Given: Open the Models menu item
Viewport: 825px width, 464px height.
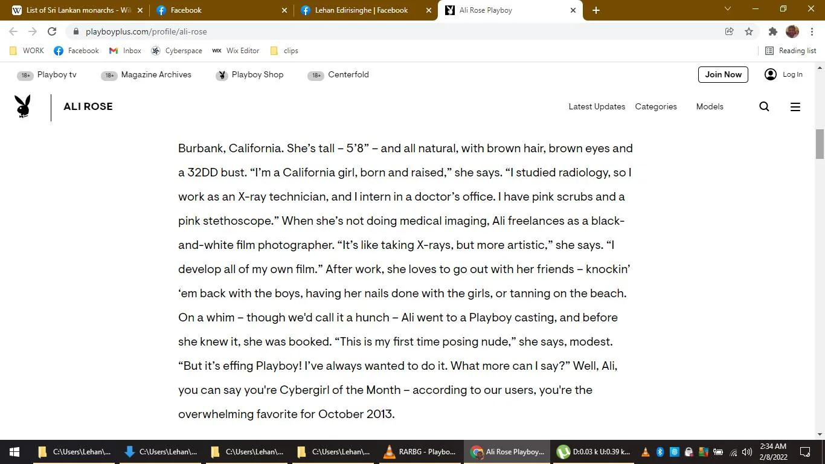Looking at the screenshot, I should (710, 106).
